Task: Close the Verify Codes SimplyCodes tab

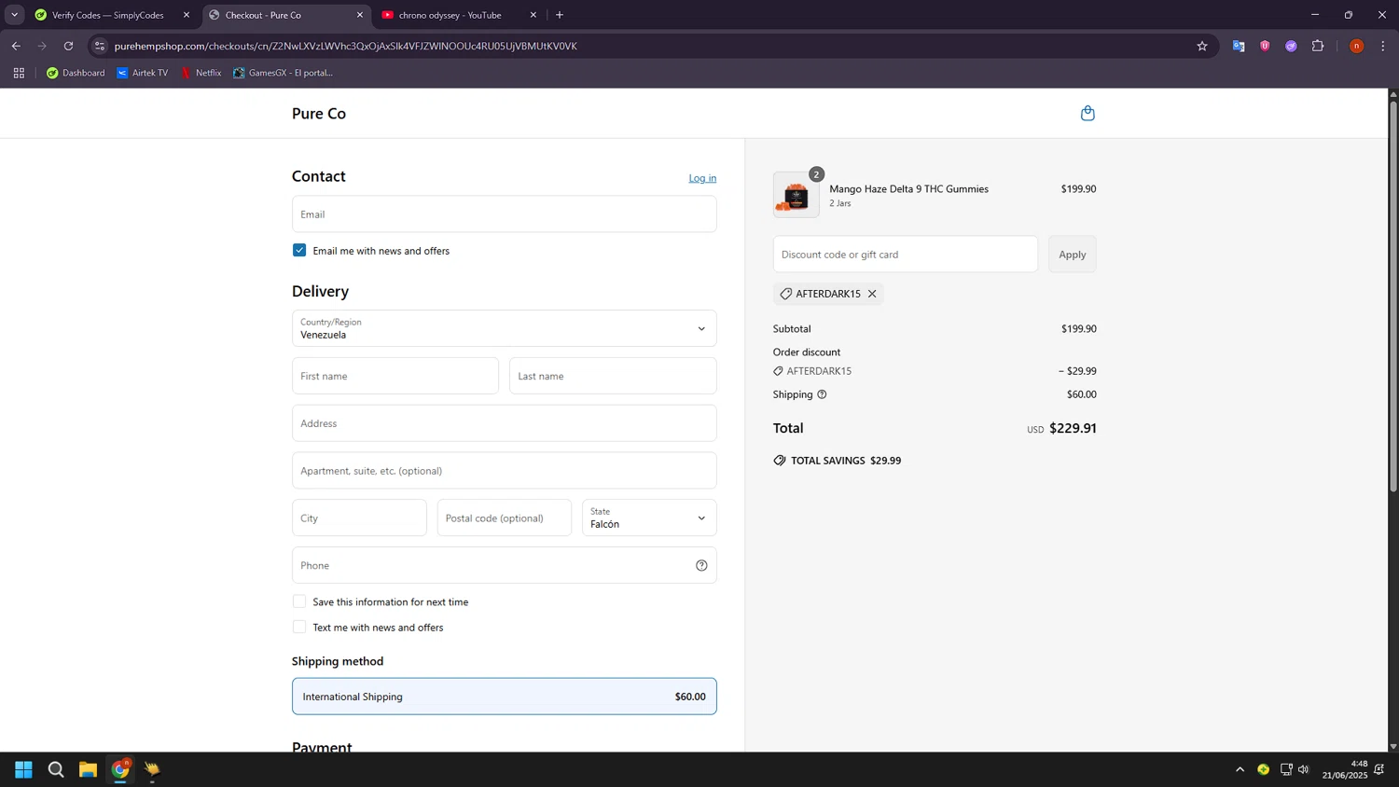Action: click(187, 15)
